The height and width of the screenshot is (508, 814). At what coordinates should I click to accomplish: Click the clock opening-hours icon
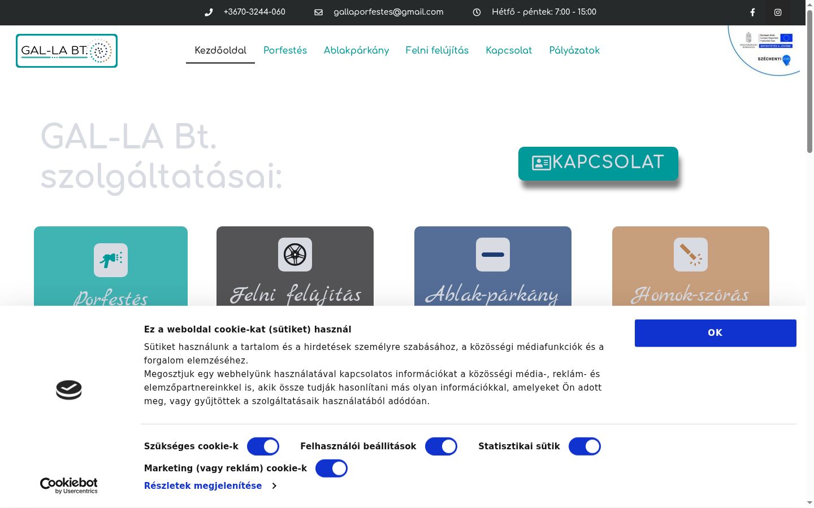click(x=477, y=12)
